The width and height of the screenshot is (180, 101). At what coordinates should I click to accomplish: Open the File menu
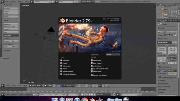[x=8, y=2]
